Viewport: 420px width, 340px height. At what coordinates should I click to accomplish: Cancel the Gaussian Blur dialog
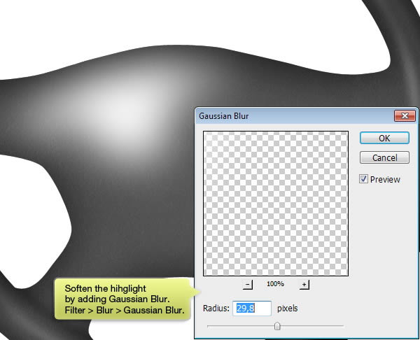pos(384,157)
